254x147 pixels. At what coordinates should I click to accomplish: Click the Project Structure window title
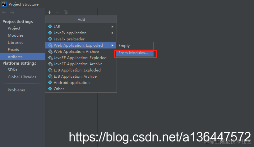24,4
